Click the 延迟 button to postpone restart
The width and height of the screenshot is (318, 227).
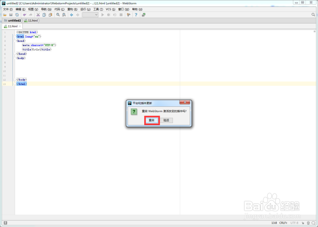(166, 120)
